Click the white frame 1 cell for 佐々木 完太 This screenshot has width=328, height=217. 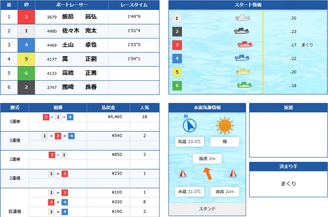point(26,31)
